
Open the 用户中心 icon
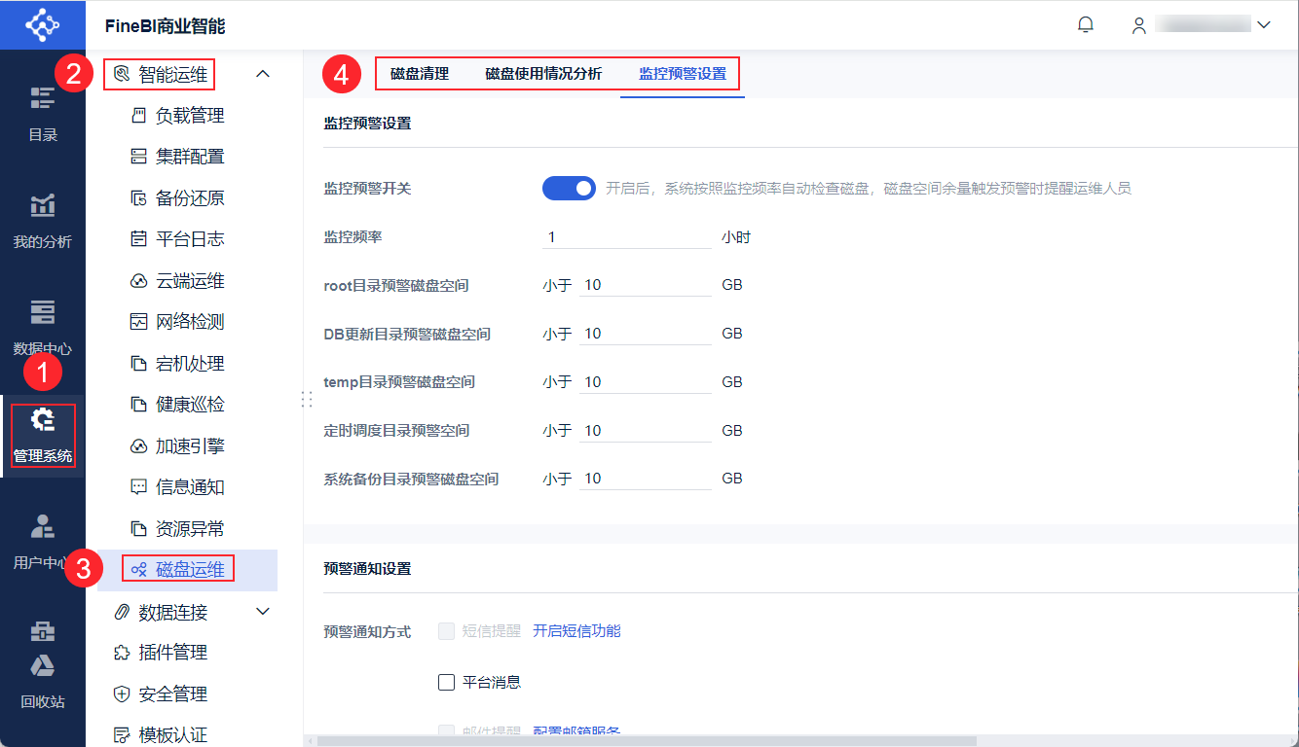pos(42,526)
